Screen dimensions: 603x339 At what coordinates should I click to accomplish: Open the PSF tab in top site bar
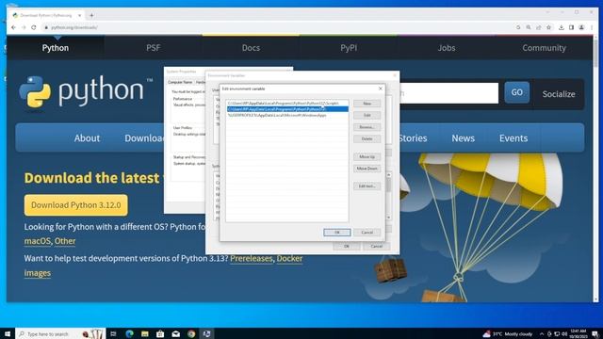click(x=153, y=48)
